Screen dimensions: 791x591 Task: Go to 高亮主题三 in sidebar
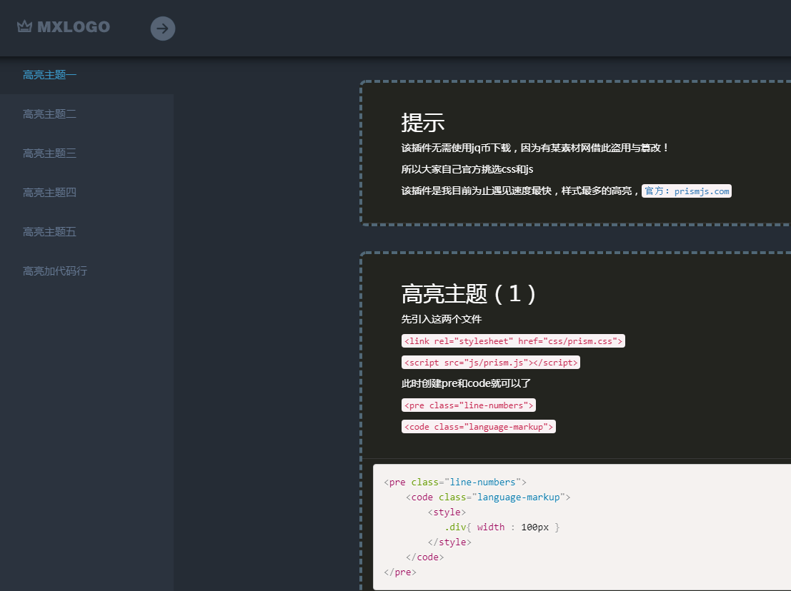click(49, 153)
